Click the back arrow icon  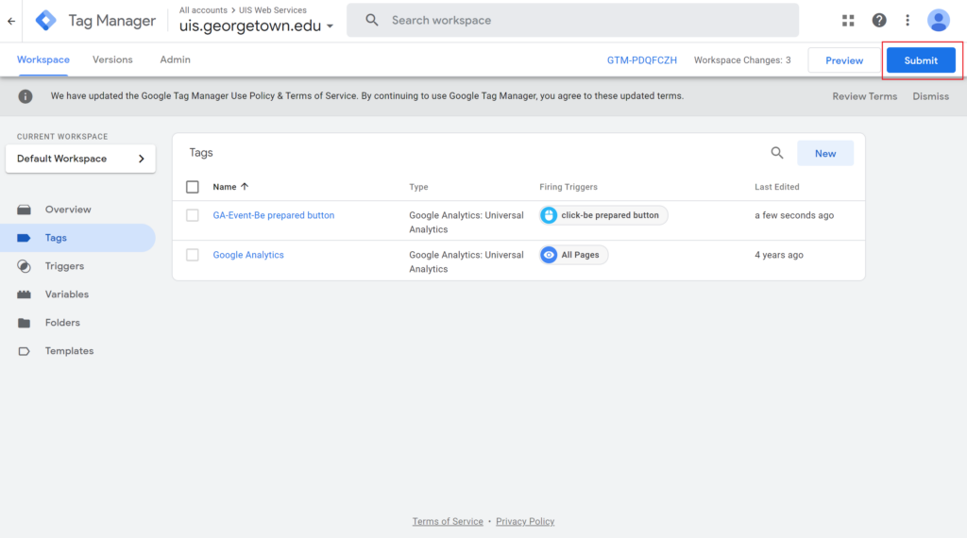[x=11, y=21]
